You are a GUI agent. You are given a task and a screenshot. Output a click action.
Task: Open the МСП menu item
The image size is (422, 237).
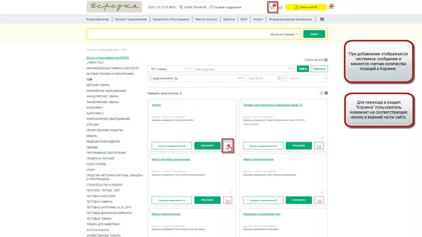coord(244,19)
